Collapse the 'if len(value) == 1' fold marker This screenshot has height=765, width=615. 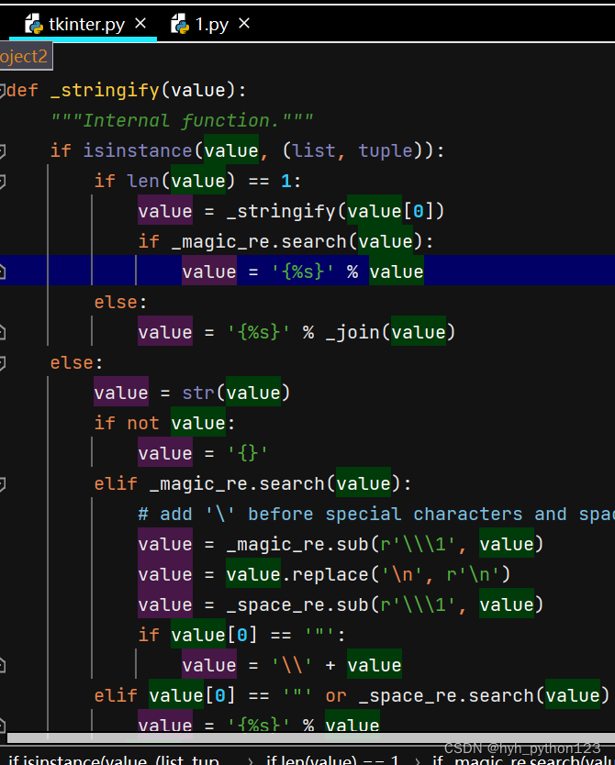2,181
